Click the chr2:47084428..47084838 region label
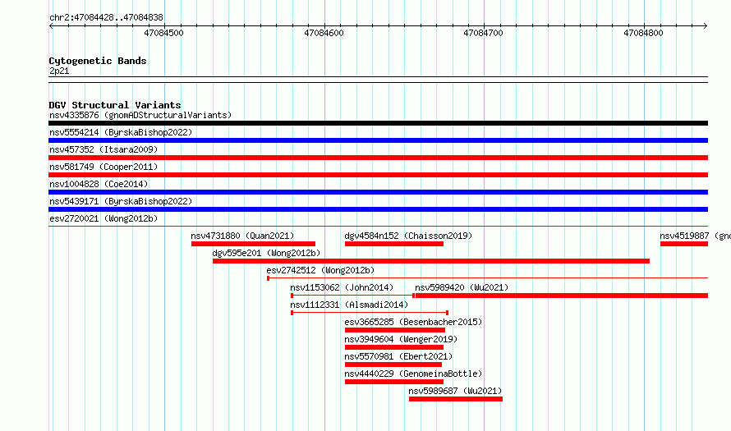The width and height of the screenshot is (731, 431). pos(106,18)
